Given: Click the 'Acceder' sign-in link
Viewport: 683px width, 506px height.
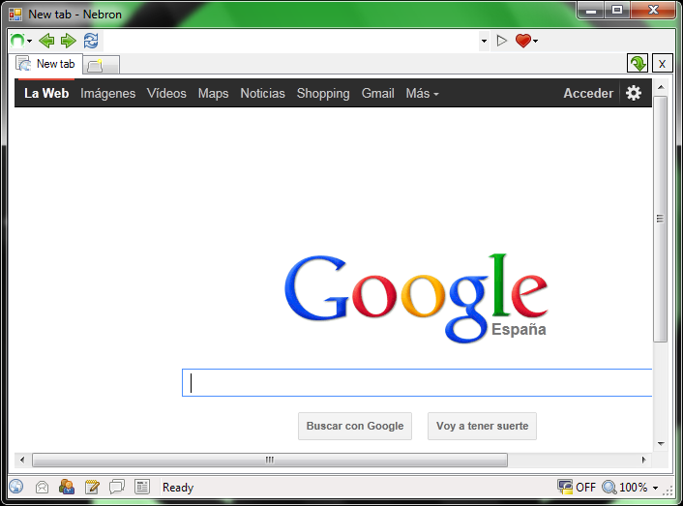Looking at the screenshot, I should (x=588, y=93).
